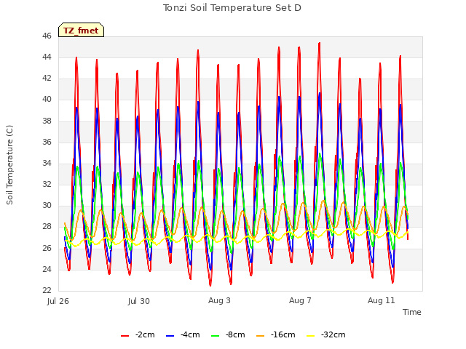Click the 34 y-axis tick label
The height and width of the screenshot is (349, 466).
(x=47, y=163)
